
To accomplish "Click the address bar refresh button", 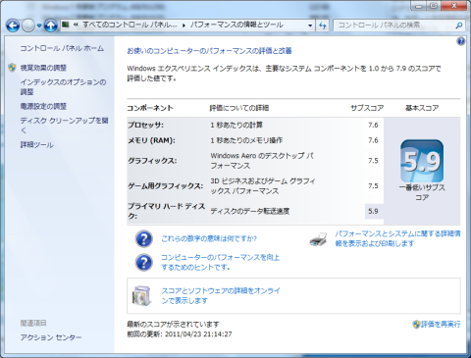I will pos(323,26).
